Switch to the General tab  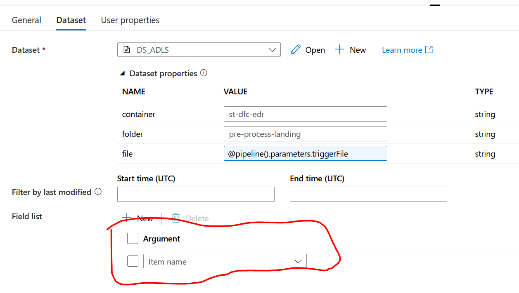(26, 20)
